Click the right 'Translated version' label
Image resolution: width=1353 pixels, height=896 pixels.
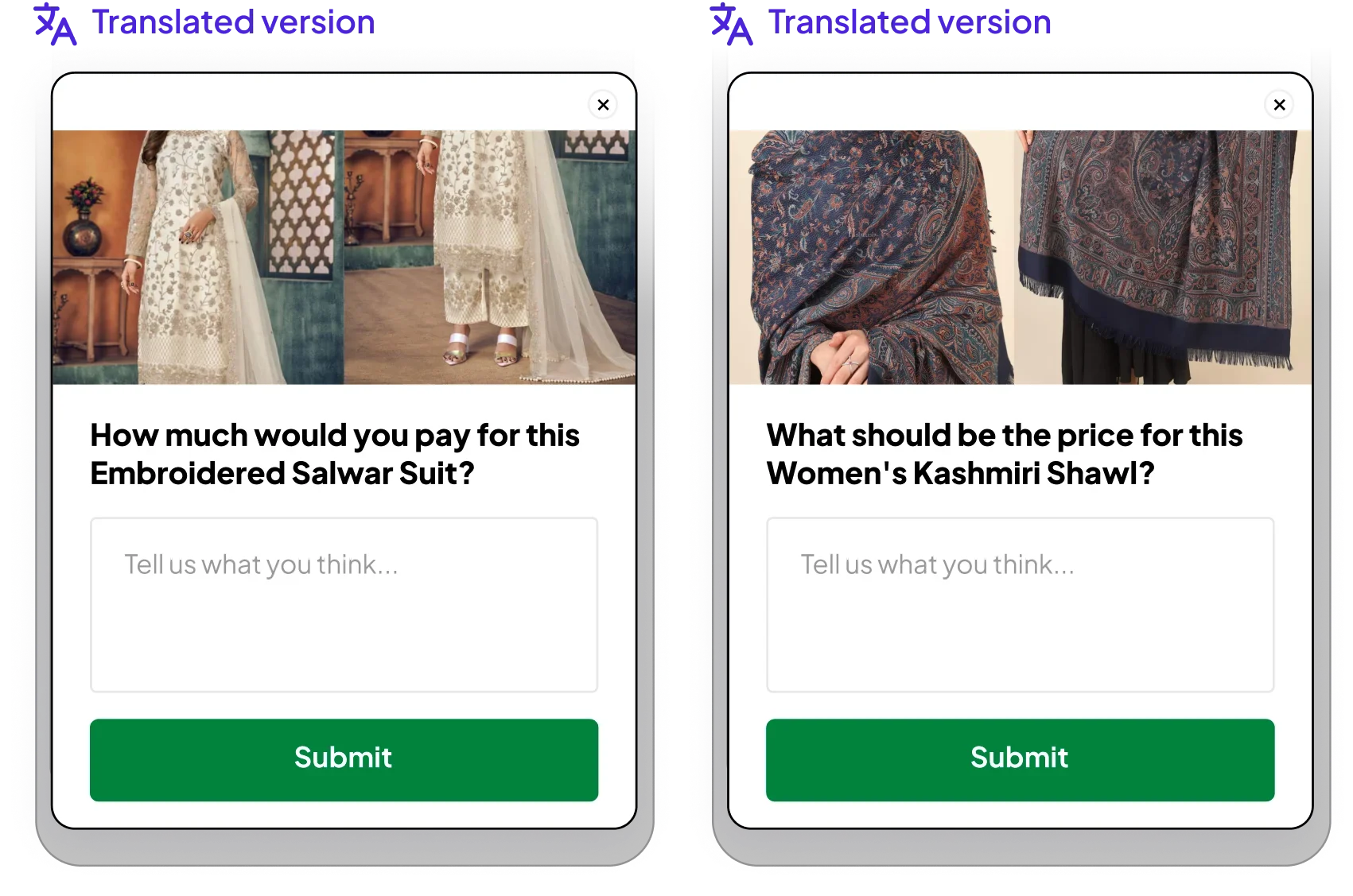[909, 22]
